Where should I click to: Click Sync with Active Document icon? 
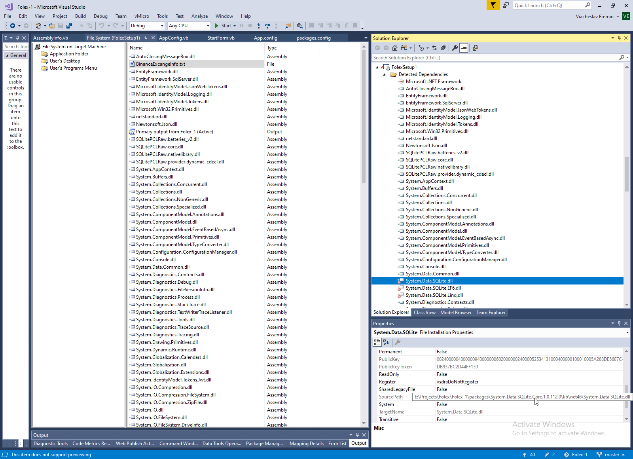point(434,48)
